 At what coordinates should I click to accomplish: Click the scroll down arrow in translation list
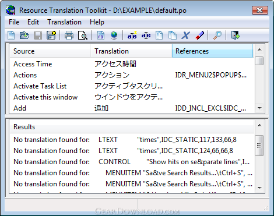pyautogui.click(x=259, y=108)
